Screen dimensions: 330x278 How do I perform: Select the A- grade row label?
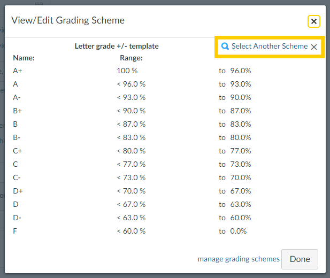[x=18, y=97]
